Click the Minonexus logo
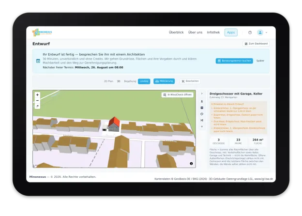This screenshot has width=302, height=216. click(42, 32)
